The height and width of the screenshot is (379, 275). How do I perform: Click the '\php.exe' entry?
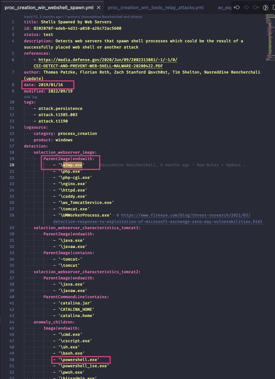point(70,171)
